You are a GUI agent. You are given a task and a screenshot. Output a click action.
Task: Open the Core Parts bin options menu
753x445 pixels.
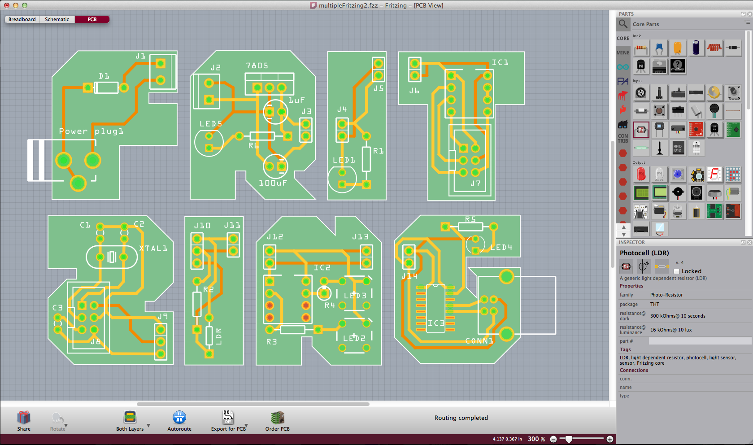tap(747, 22)
